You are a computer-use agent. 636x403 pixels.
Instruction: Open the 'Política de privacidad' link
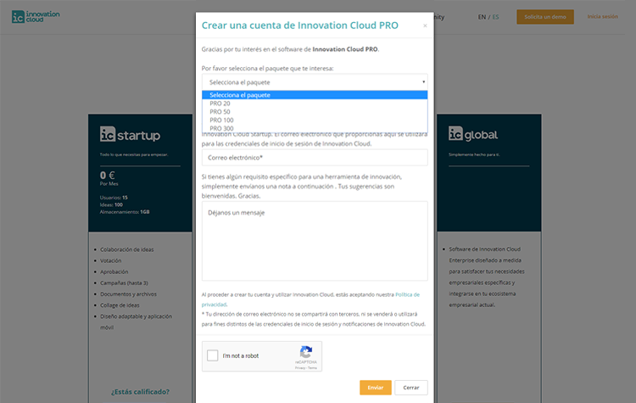coord(407,294)
